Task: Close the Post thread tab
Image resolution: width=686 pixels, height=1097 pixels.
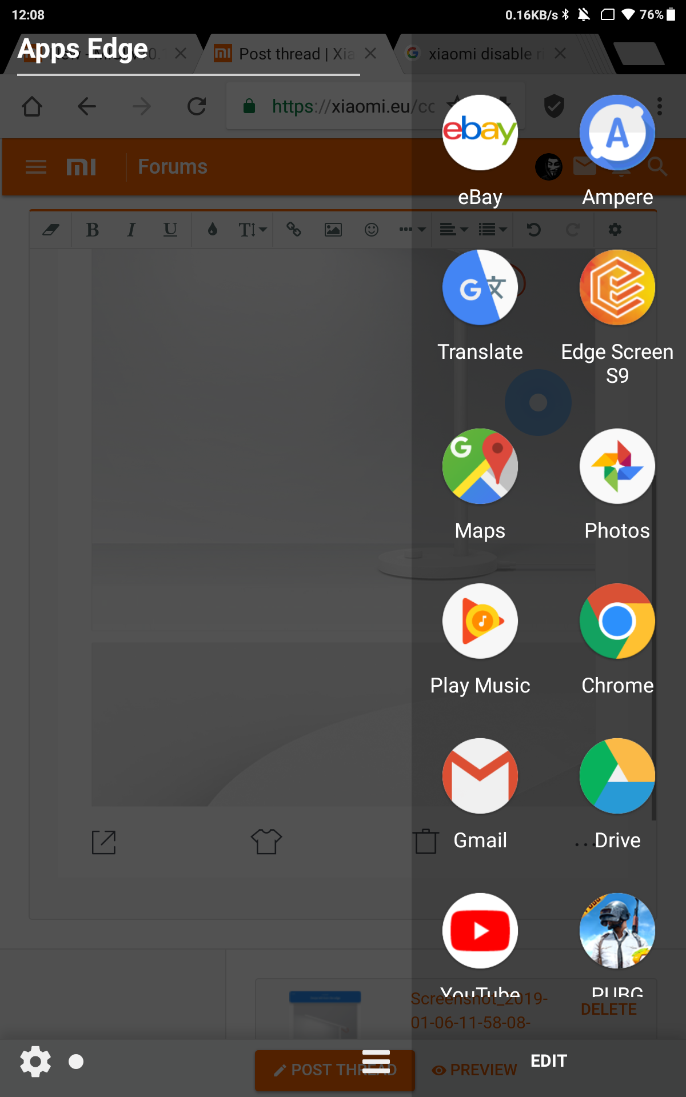Action: pyautogui.click(x=370, y=53)
